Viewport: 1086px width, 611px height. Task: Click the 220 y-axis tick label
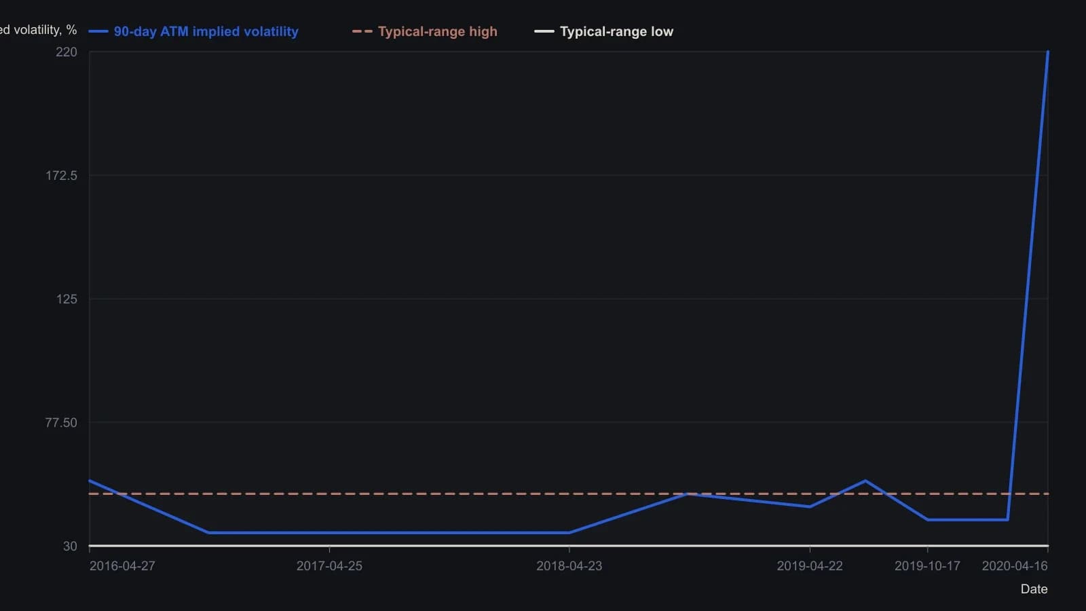tap(67, 52)
